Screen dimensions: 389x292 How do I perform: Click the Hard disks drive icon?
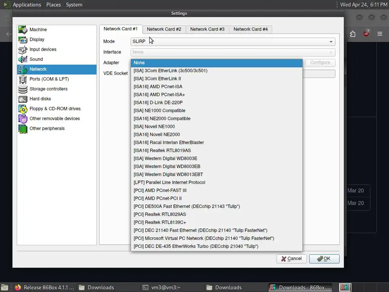(x=23, y=99)
